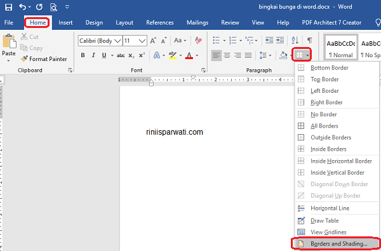Click the Multilevel List icon
This screenshot has height=251, width=381.
[x=249, y=40]
